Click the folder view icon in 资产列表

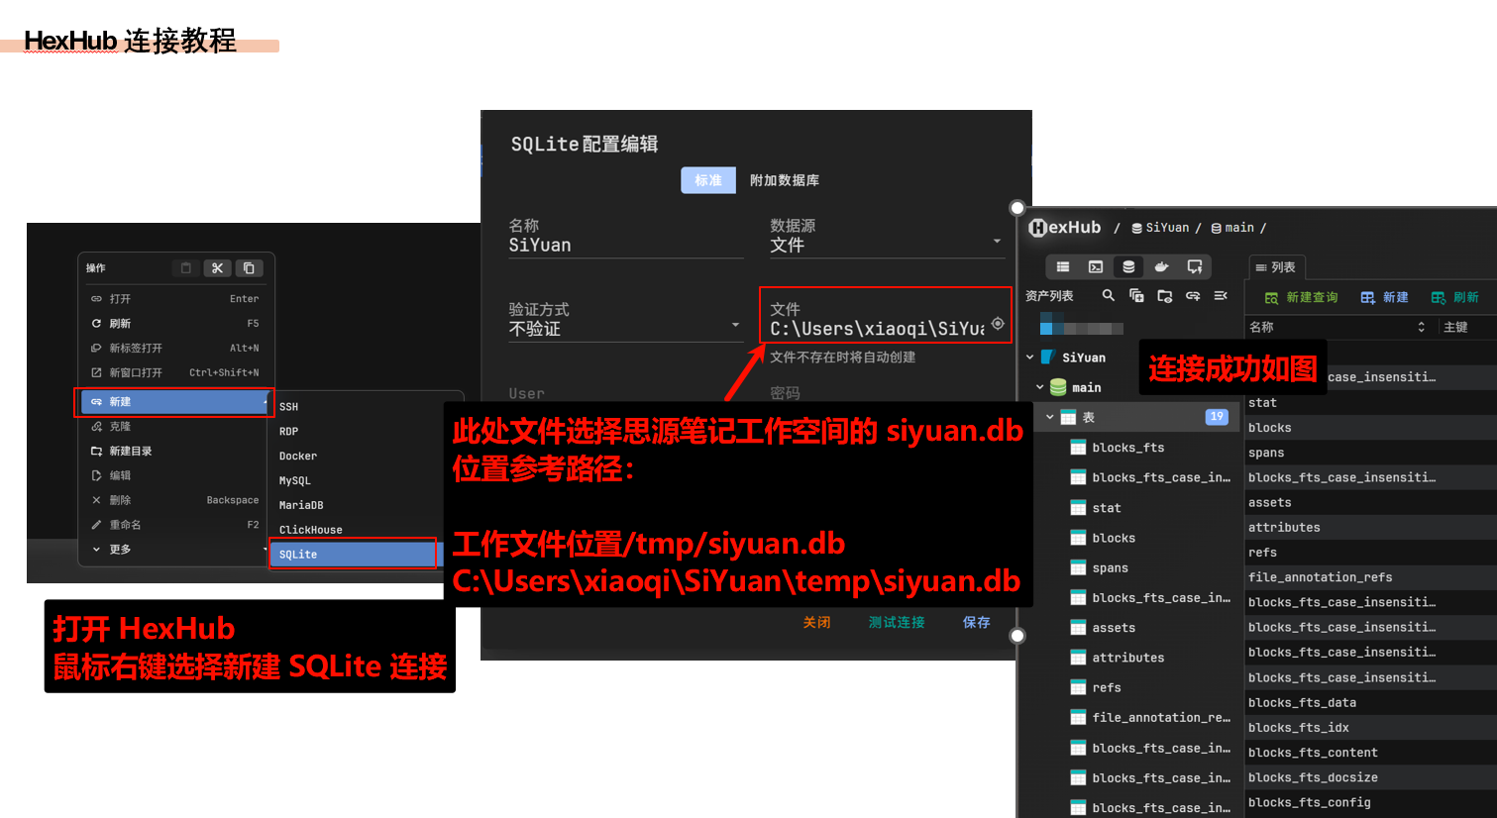(x=1165, y=295)
